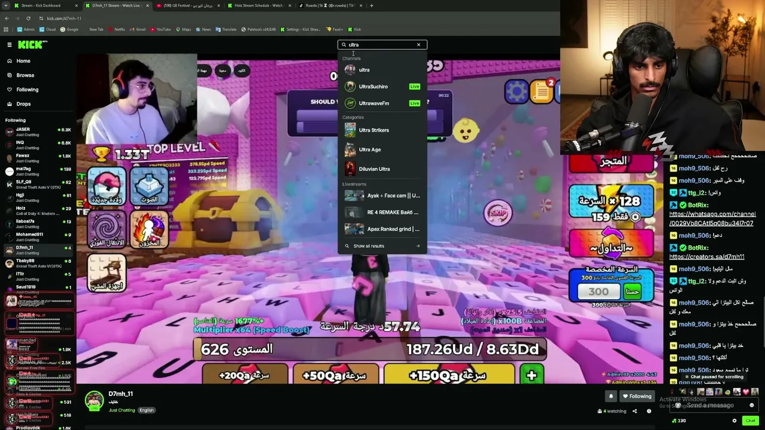
Task: Open Tbaby88 channel in Following list
Action: [37, 263]
